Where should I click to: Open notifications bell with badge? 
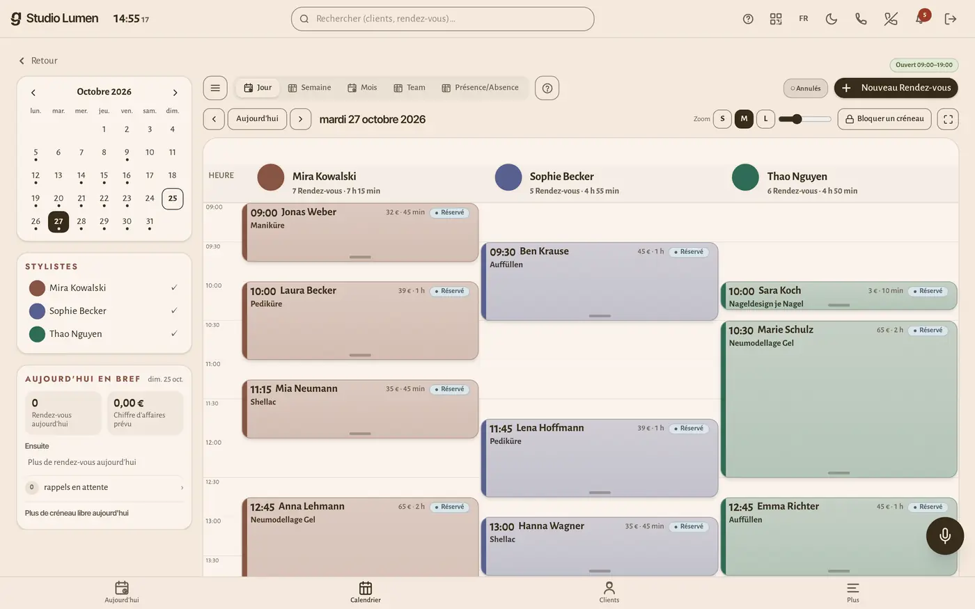[921, 18]
